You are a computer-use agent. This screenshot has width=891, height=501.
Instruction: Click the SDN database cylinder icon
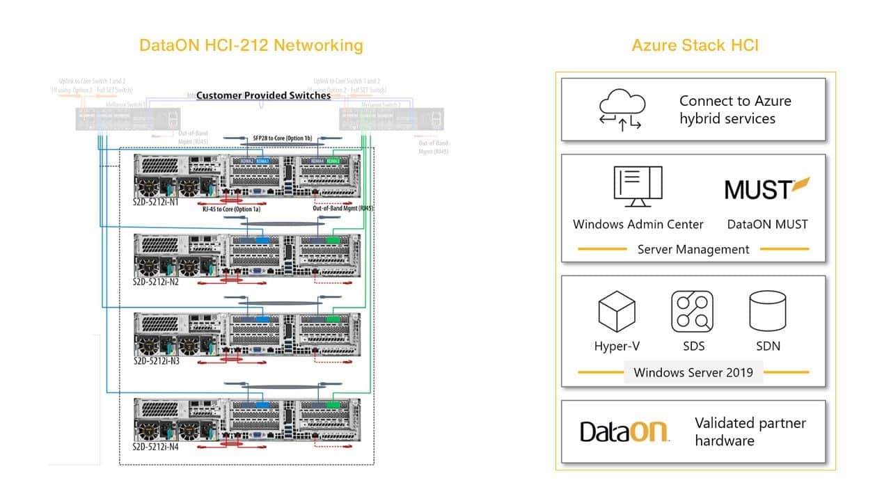tap(766, 310)
